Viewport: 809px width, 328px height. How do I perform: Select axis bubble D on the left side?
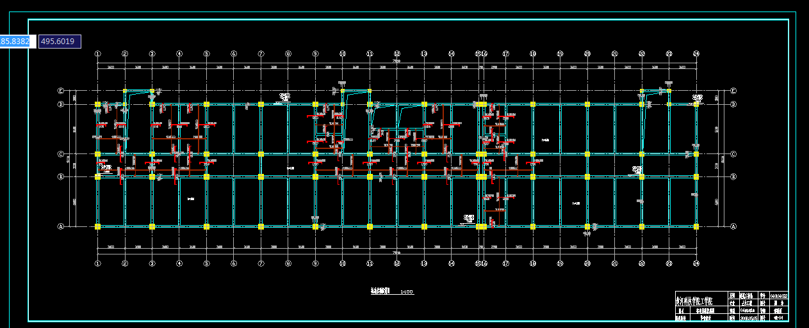click(61, 104)
